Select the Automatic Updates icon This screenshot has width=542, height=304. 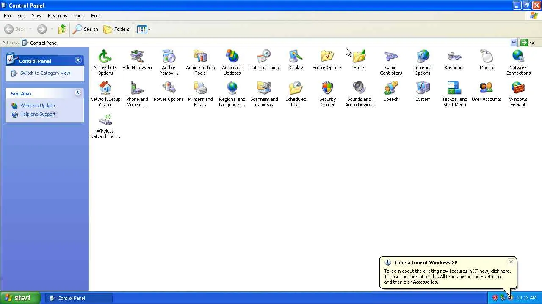[x=232, y=62]
